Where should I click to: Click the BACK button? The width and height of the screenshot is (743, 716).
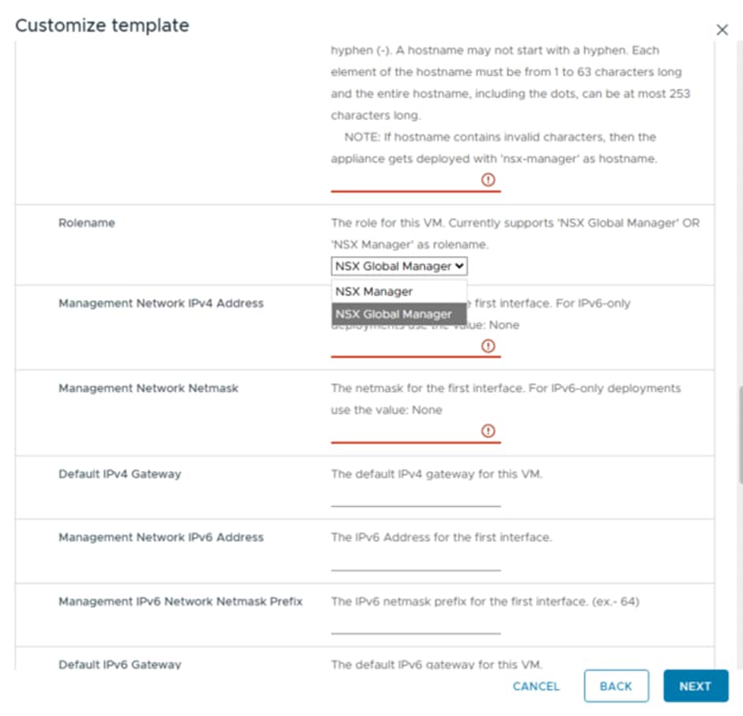(617, 686)
